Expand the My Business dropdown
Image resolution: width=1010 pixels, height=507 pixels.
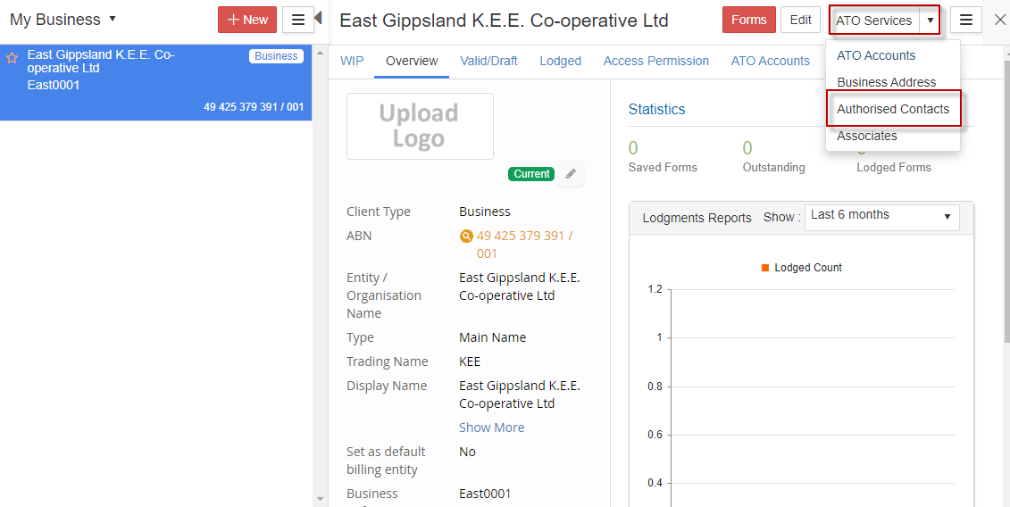point(113,19)
